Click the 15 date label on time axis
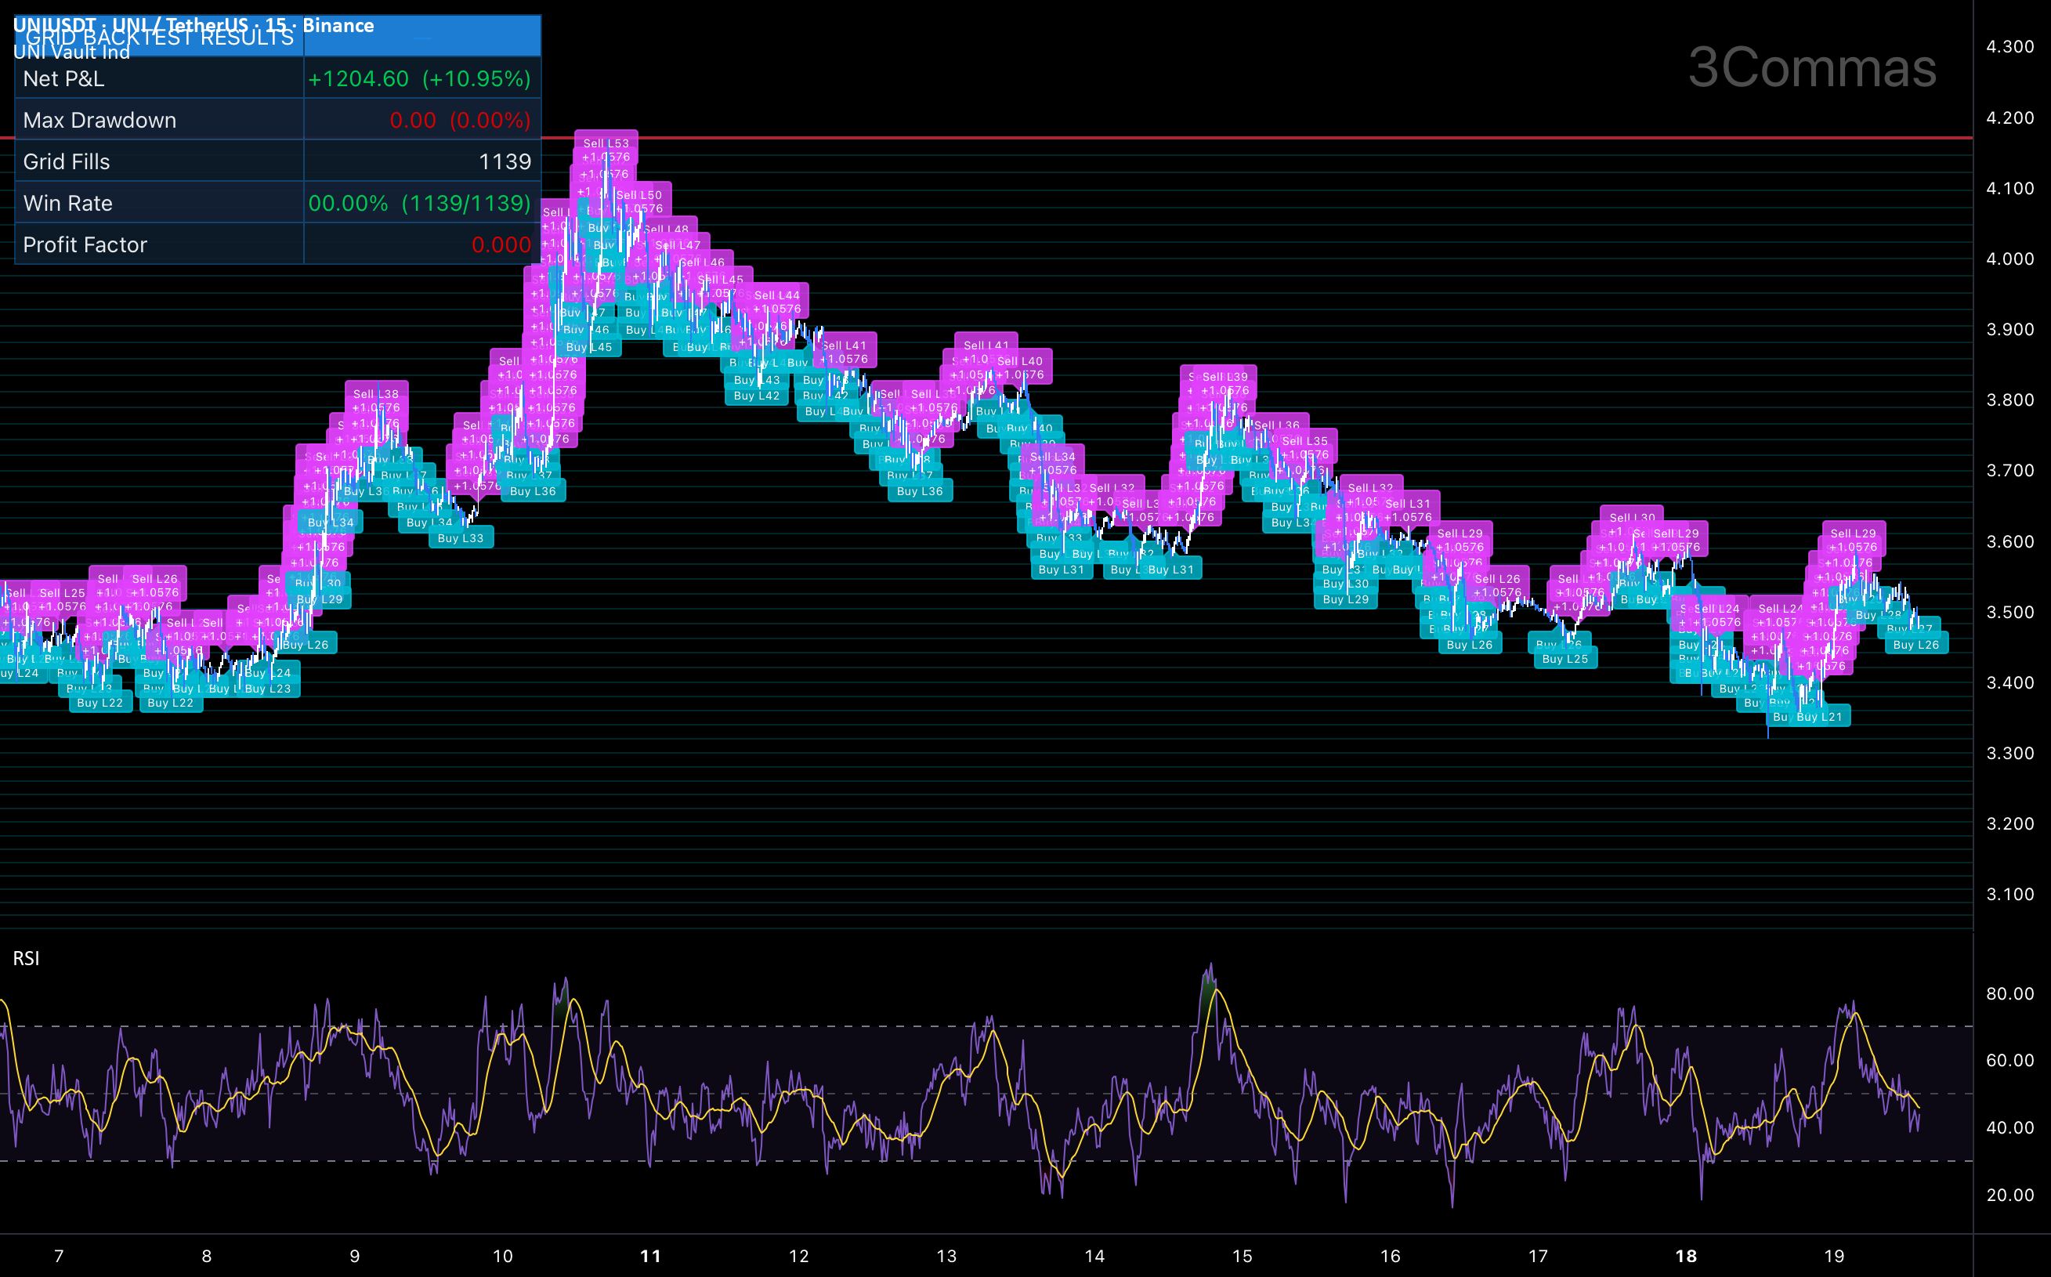 [x=1242, y=1256]
